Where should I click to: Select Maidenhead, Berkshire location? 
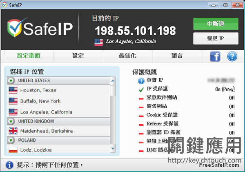pyautogui.click(x=58, y=131)
